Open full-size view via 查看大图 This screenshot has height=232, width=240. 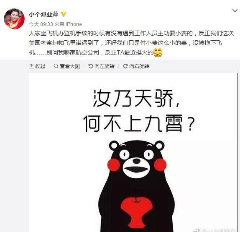point(67,66)
